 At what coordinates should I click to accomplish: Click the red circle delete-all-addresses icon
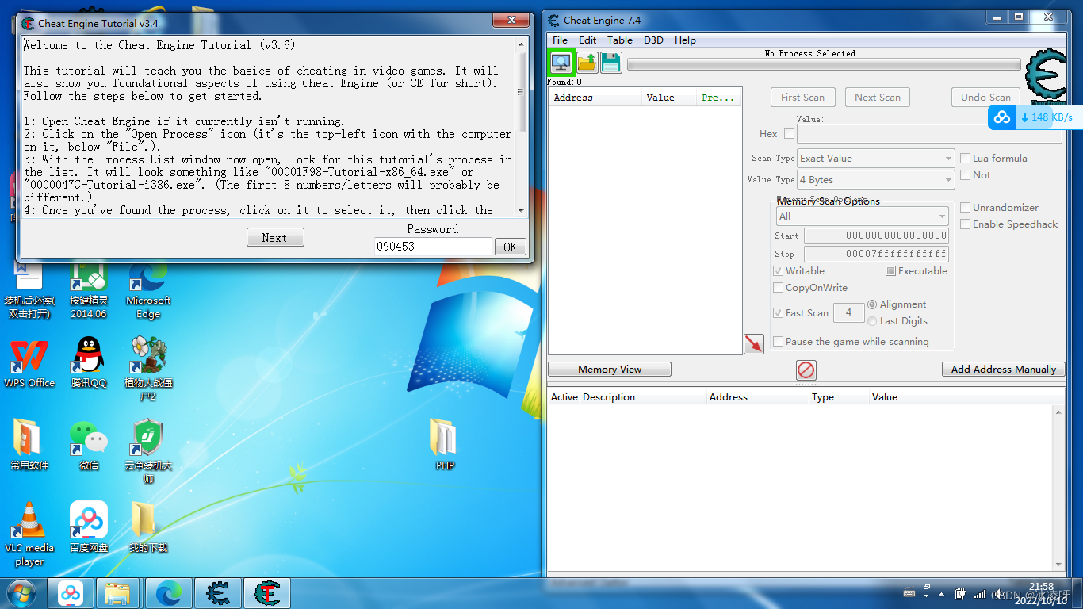[806, 370]
